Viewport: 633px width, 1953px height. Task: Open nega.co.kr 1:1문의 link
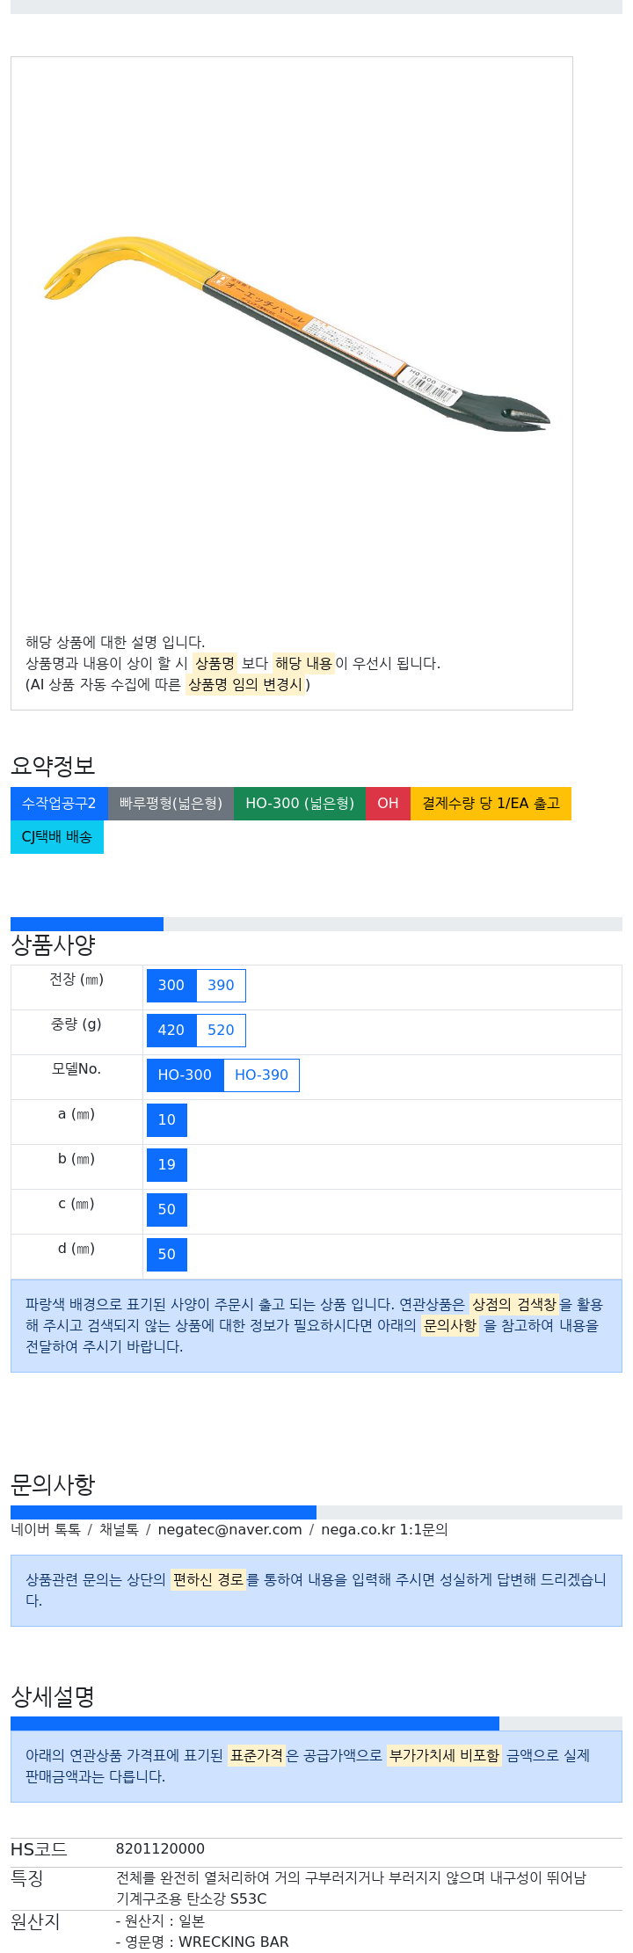pos(385,1529)
